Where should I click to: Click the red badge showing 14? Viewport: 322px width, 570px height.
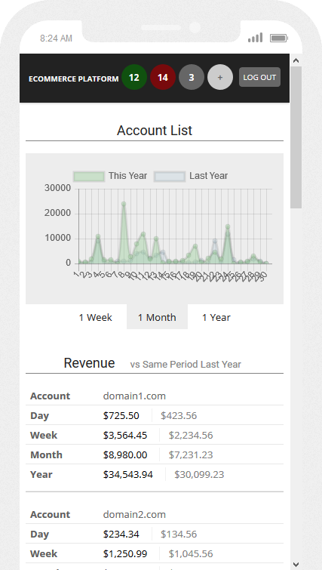pyautogui.click(x=163, y=77)
